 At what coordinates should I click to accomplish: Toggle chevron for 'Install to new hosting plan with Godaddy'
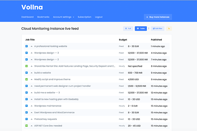pos(32,100)
